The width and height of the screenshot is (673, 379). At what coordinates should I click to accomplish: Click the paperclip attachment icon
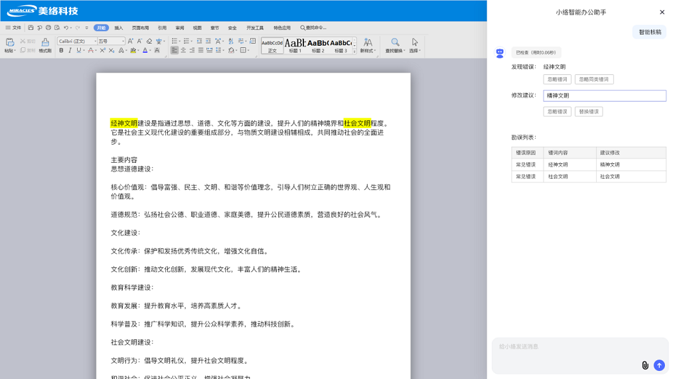[x=644, y=365]
